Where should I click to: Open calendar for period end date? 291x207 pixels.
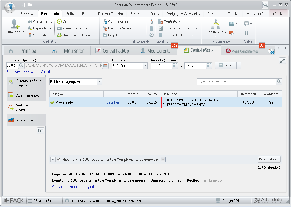click(x=209, y=65)
